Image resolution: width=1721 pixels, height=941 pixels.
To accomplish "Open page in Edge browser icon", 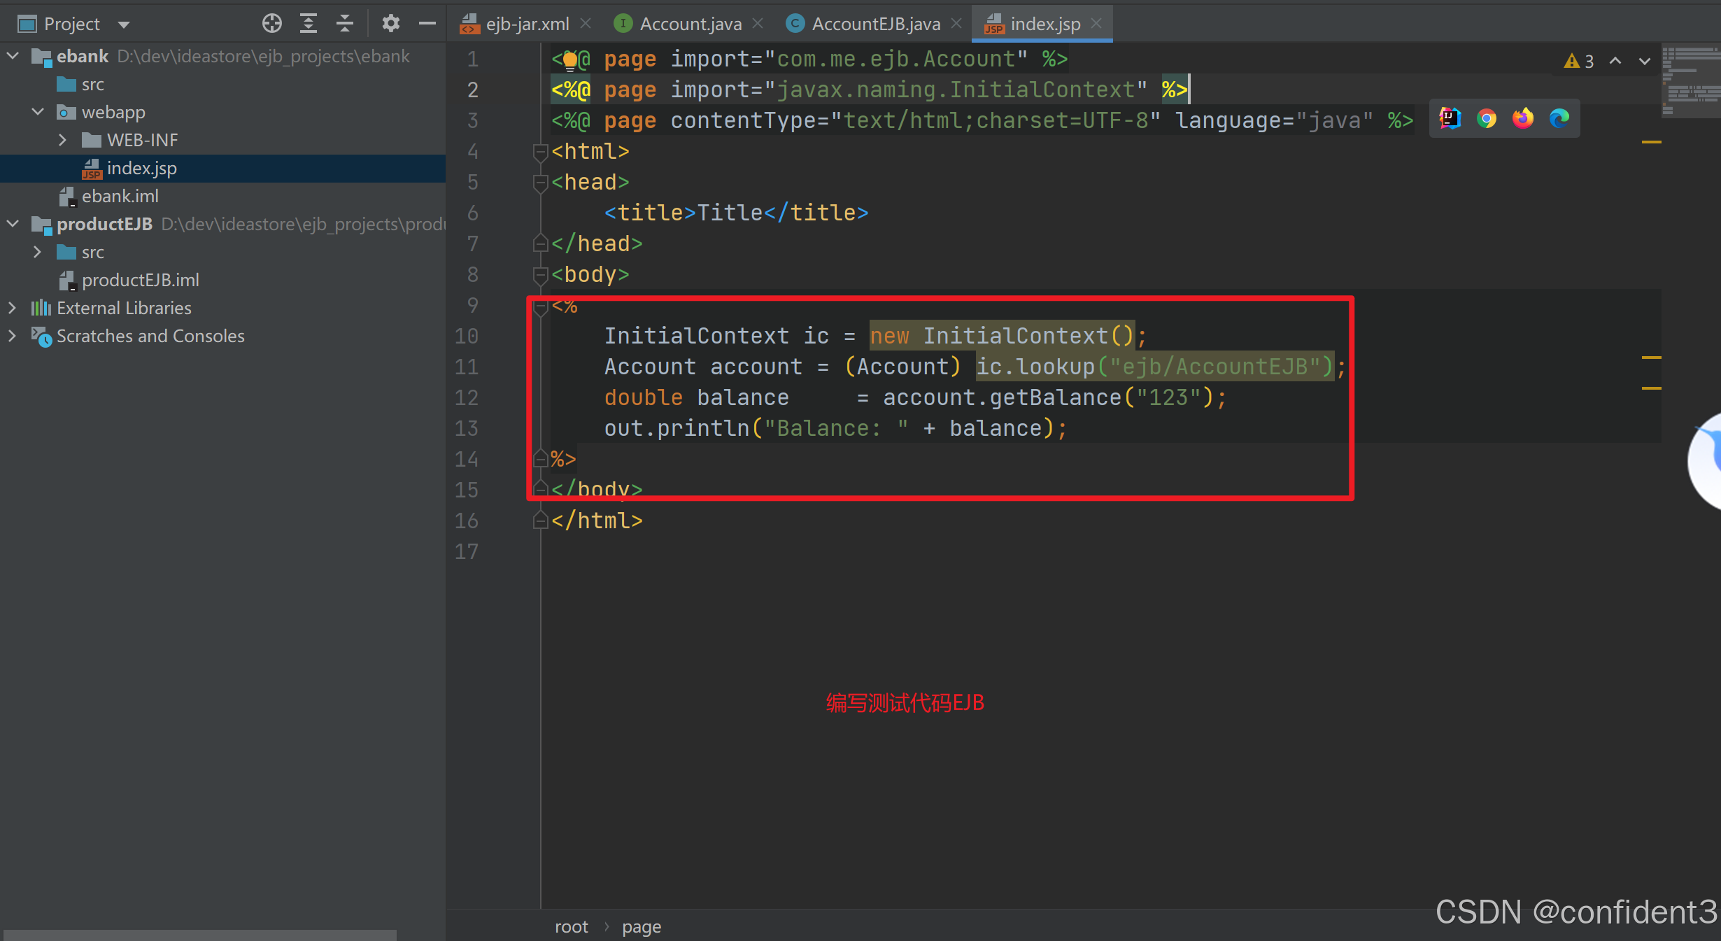I will [x=1559, y=119].
